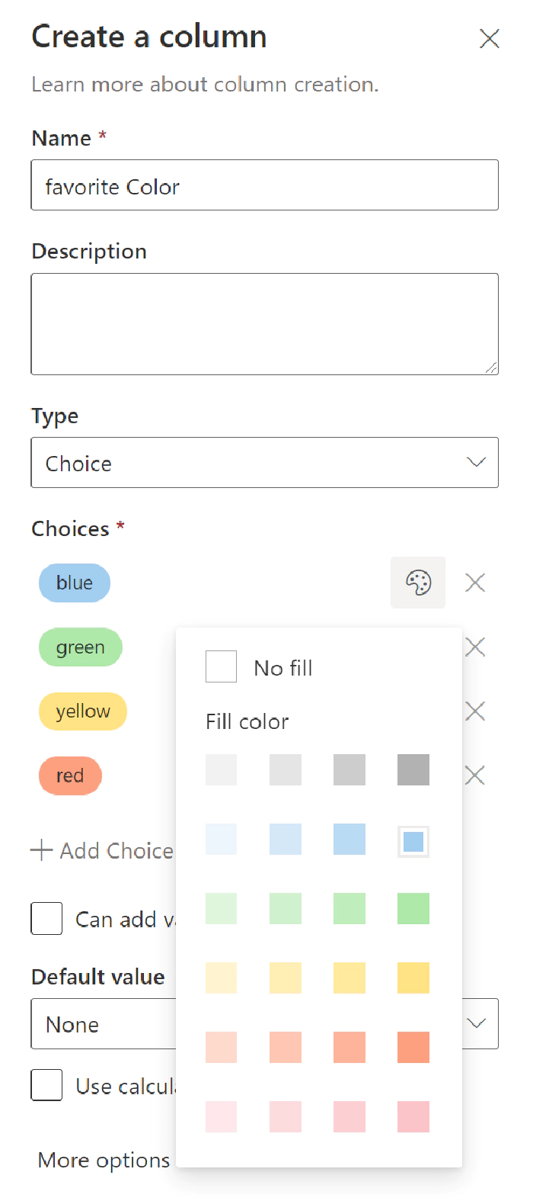Remove the yellow choice

[474, 711]
